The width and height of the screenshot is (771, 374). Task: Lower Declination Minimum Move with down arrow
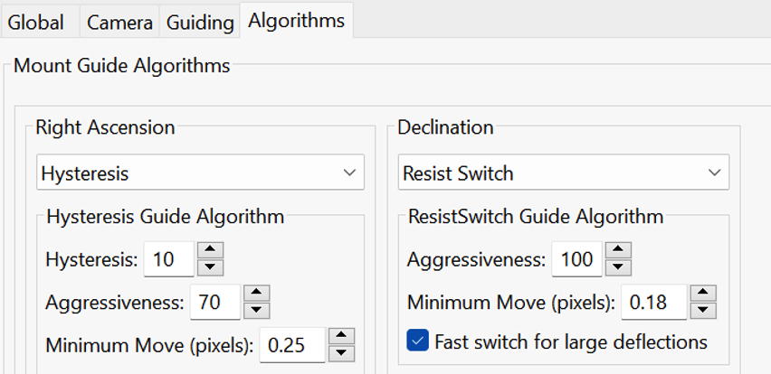click(x=704, y=310)
